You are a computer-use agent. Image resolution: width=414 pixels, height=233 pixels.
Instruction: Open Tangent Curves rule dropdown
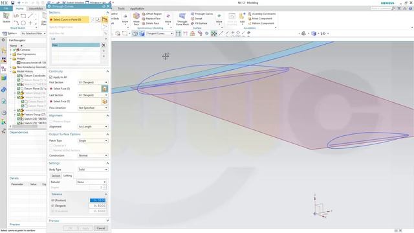160,34
